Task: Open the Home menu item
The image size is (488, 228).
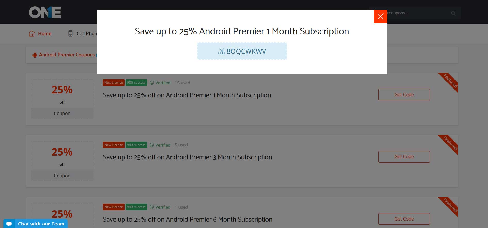Action: click(45, 34)
